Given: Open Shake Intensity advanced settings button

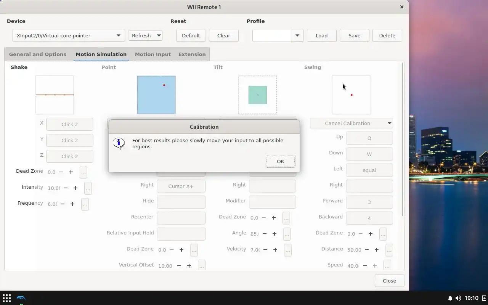Looking at the screenshot, I should pos(88,188).
